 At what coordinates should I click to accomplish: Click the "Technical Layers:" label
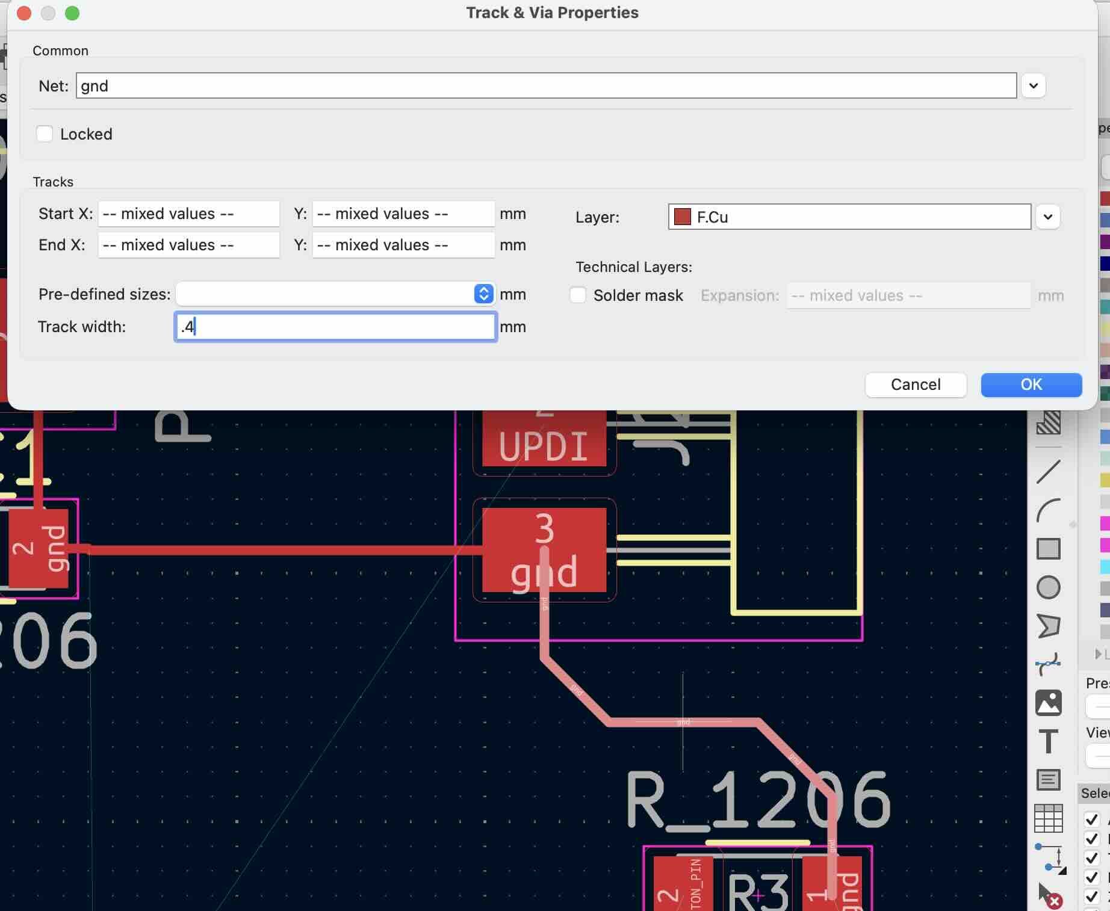pyautogui.click(x=633, y=267)
